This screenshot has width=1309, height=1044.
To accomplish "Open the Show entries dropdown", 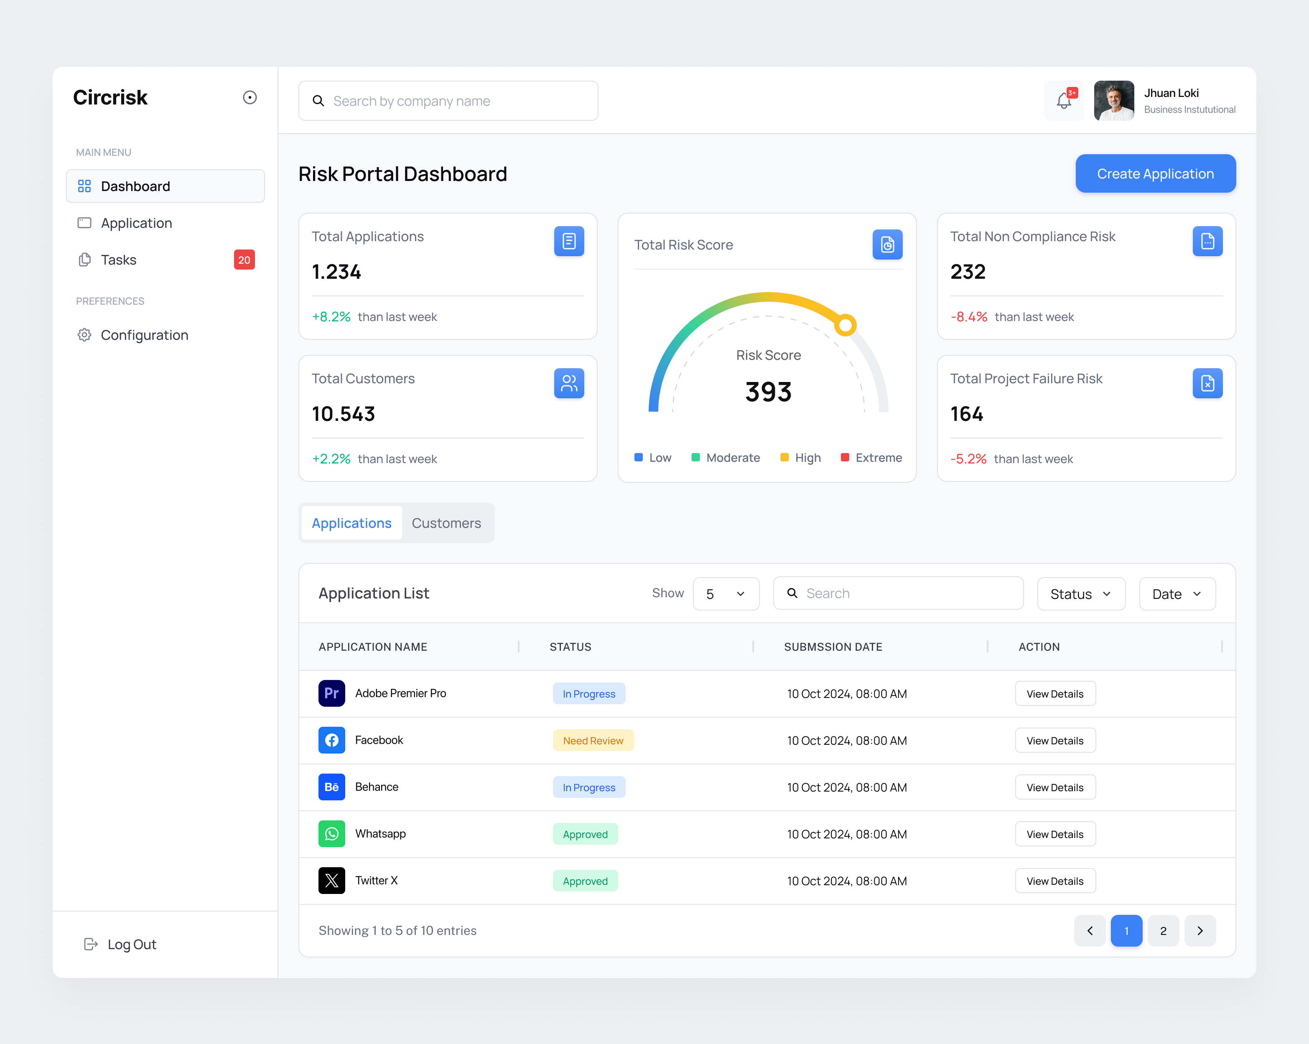I will [726, 593].
